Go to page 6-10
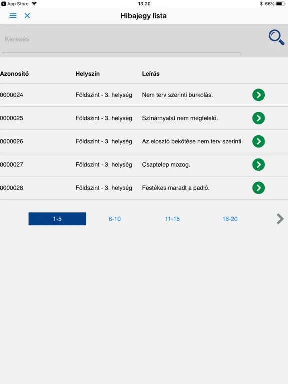Screen dimensions: 288x384 click(115, 219)
